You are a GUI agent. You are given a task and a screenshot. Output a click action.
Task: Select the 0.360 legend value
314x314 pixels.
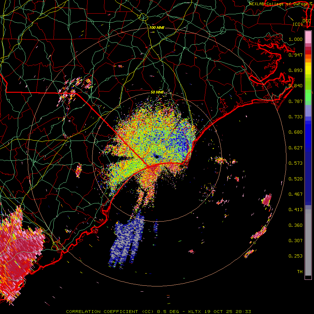pyautogui.click(x=296, y=225)
